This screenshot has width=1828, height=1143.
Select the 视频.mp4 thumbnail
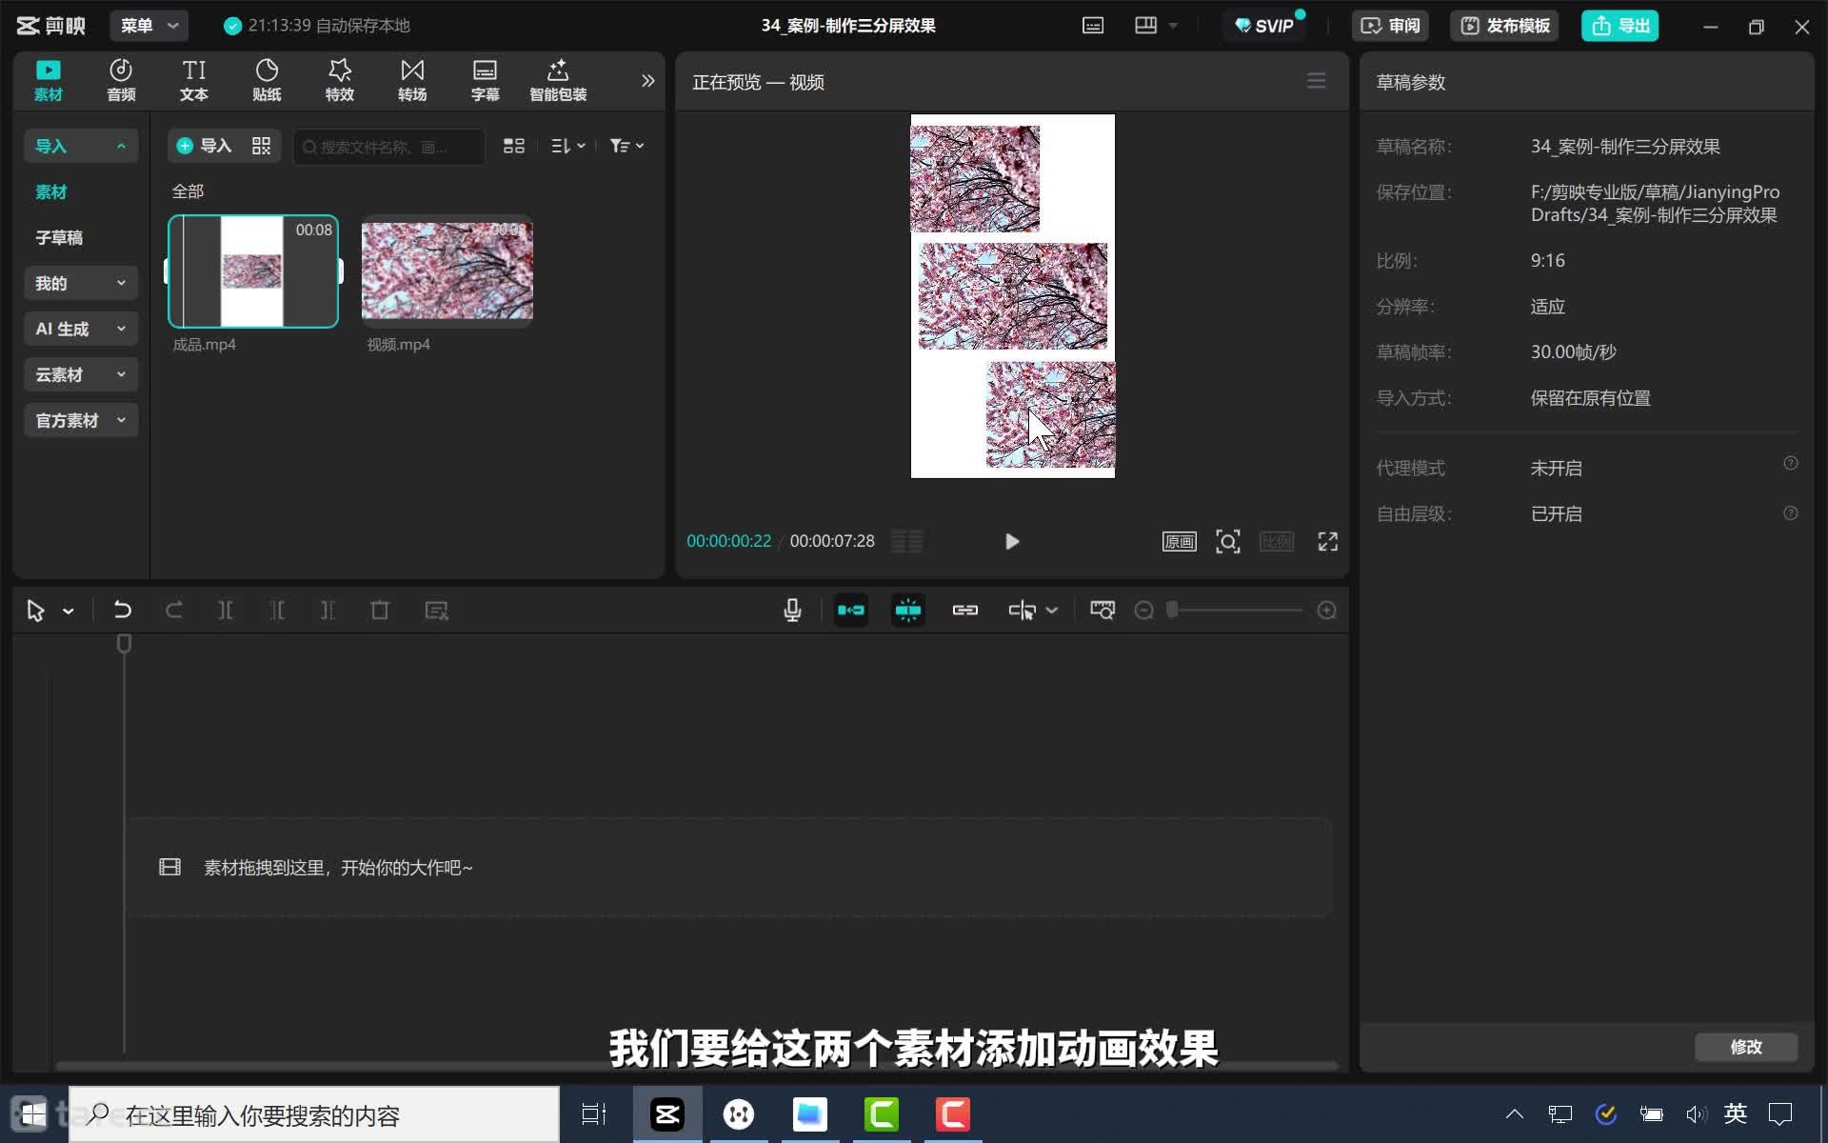(447, 271)
